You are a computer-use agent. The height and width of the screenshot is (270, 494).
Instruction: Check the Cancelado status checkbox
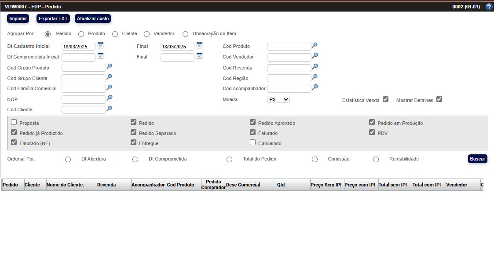252,142
